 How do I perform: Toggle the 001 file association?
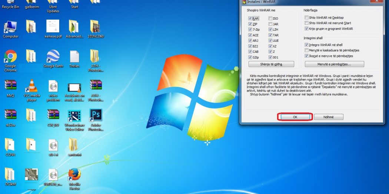(270, 57)
